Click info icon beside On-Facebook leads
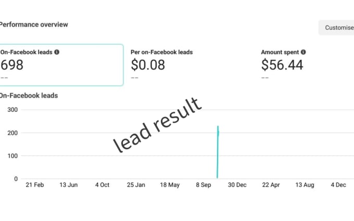354x221 pixels. click(57, 52)
